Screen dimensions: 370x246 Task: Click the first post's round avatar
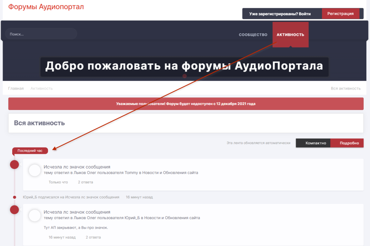coord(35,170)
